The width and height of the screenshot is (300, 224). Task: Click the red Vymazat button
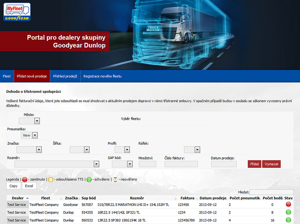tap(271, 164)
